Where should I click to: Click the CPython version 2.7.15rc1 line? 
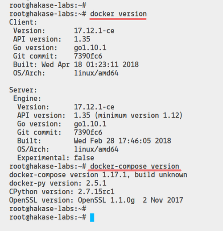pyautogui.click(x=62, y=192)
